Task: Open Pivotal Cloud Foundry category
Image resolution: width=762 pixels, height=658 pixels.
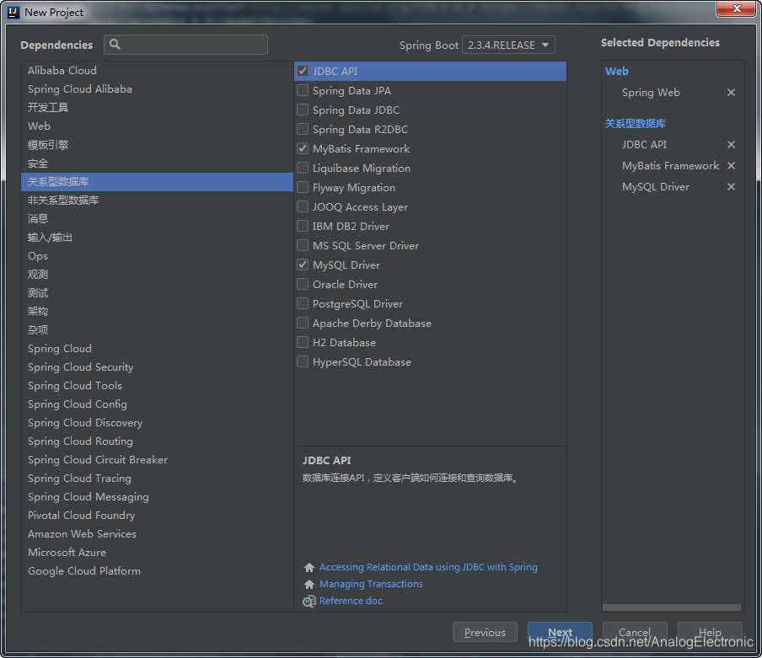Action: point(157,516)
